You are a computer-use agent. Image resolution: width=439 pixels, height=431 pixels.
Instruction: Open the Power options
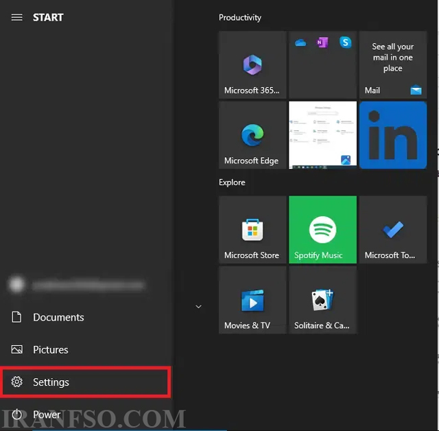[x=85, y=415]
